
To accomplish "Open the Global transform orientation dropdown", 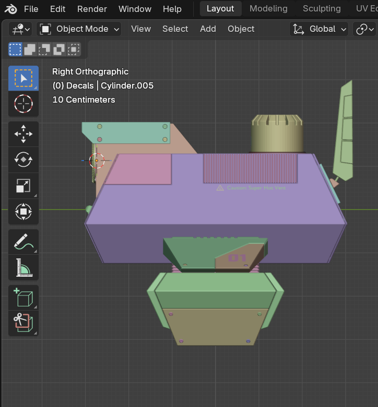I will (319, 29).
